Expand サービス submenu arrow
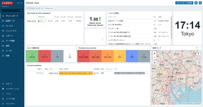This screenshot has height=107, width=203. pyautogui.click(x=22, y=26)
